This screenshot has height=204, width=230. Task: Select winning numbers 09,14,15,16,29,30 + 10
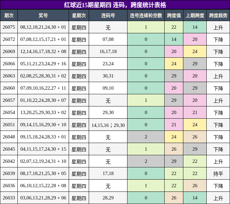point(43,125)
